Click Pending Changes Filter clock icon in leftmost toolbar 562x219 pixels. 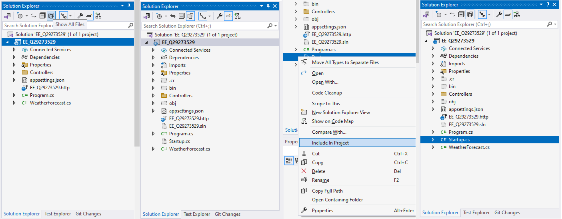point(20,16)
